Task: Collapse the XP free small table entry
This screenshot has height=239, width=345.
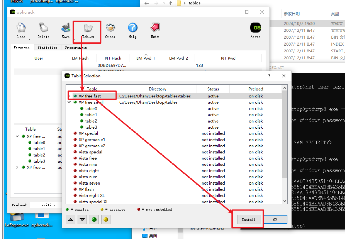Action: 69,102
